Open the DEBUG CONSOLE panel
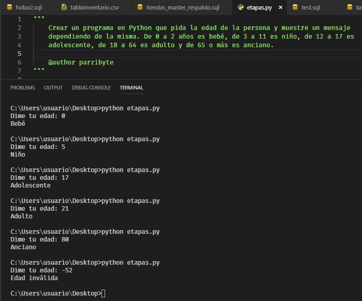Screen dimensions: 362x301 [x=91, y=88]
